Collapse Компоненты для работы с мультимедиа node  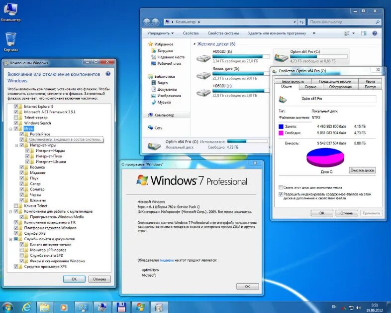click(x=10, y=212)
